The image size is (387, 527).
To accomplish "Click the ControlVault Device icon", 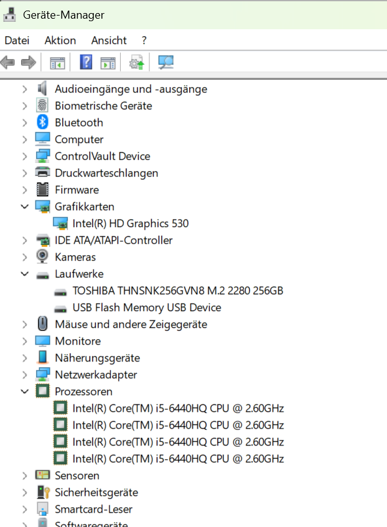I will point(43,156).
